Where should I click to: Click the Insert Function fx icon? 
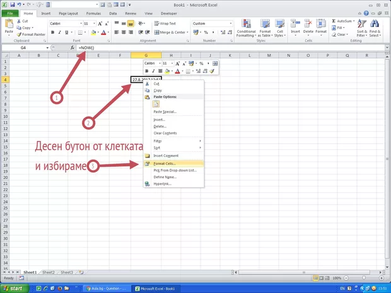tap(73, 48)
